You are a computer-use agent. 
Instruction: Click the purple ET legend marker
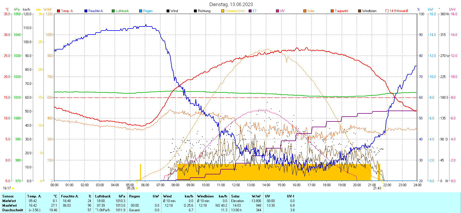[250, 11]
